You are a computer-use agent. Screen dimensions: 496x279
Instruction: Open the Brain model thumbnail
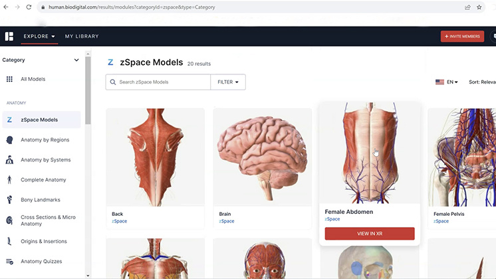263,157
